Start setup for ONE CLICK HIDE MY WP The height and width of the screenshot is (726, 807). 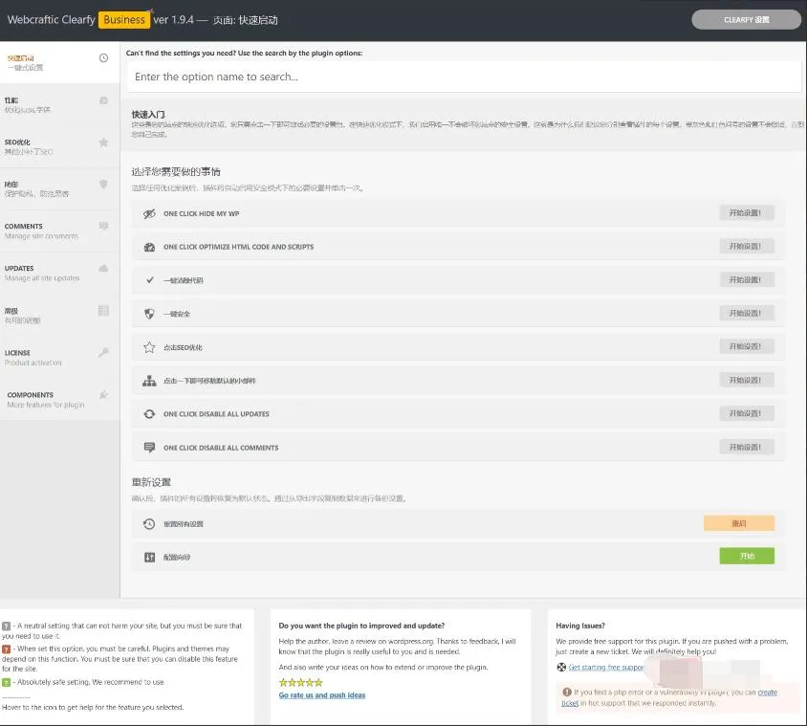pyautogui.click(x=746, y=213)
